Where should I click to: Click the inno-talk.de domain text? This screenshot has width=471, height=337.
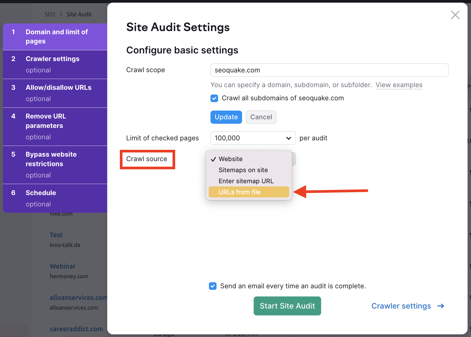pos(65,245)
